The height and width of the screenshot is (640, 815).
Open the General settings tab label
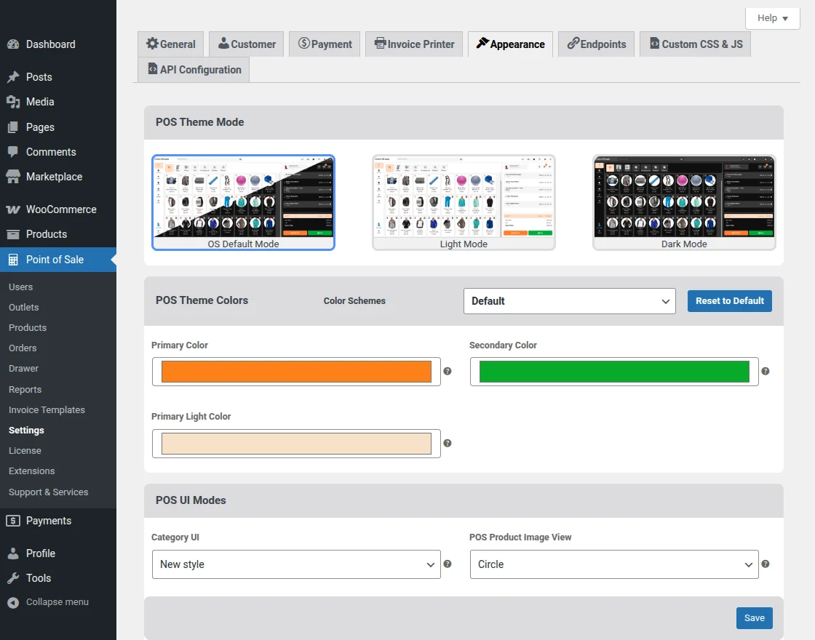(x=178, y=44)
